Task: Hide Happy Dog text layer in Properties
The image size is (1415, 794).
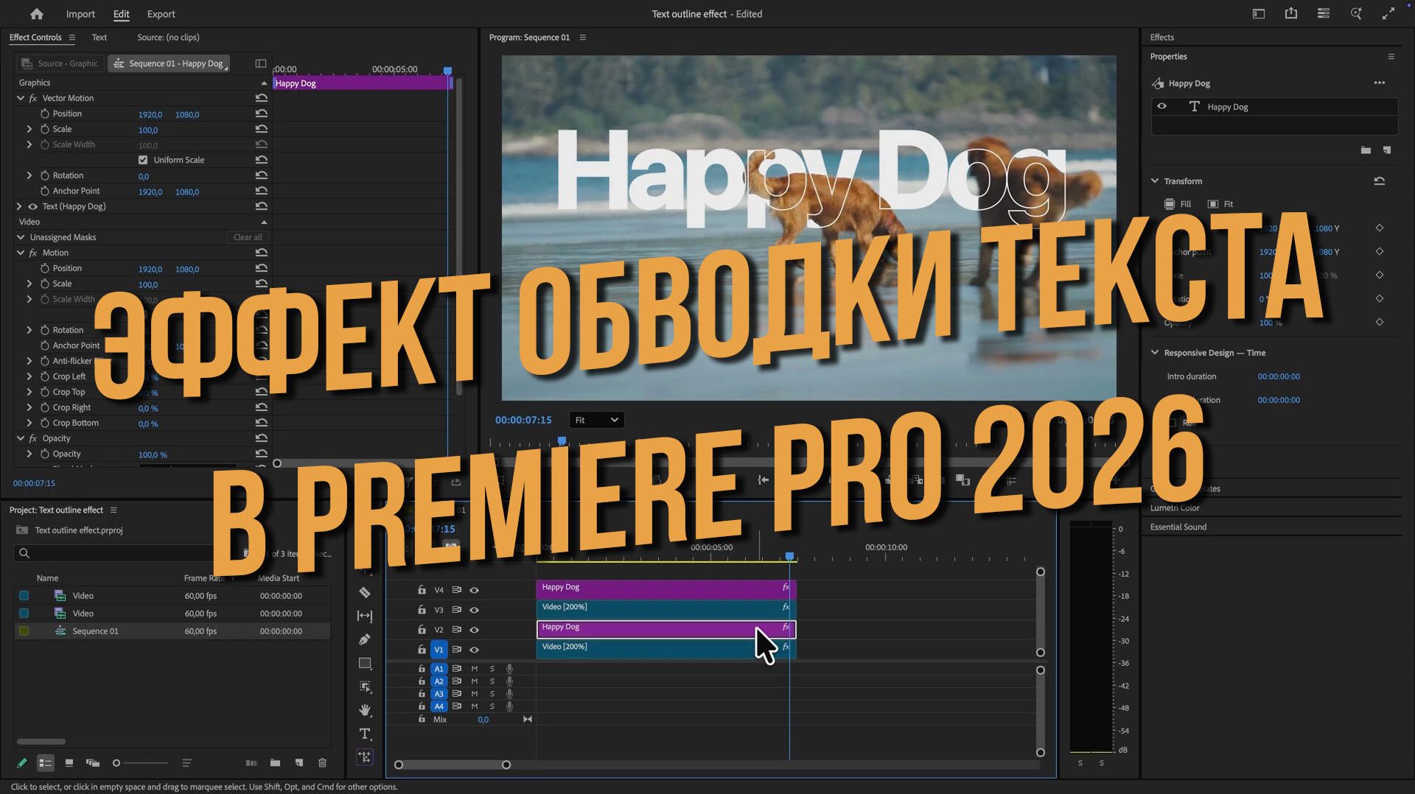Action: 1162,106
